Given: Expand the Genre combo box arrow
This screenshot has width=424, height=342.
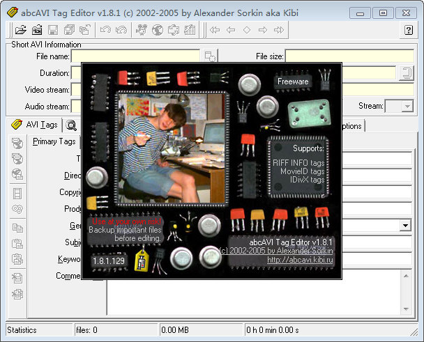Looking at the screenshot, I should [405, 225].
